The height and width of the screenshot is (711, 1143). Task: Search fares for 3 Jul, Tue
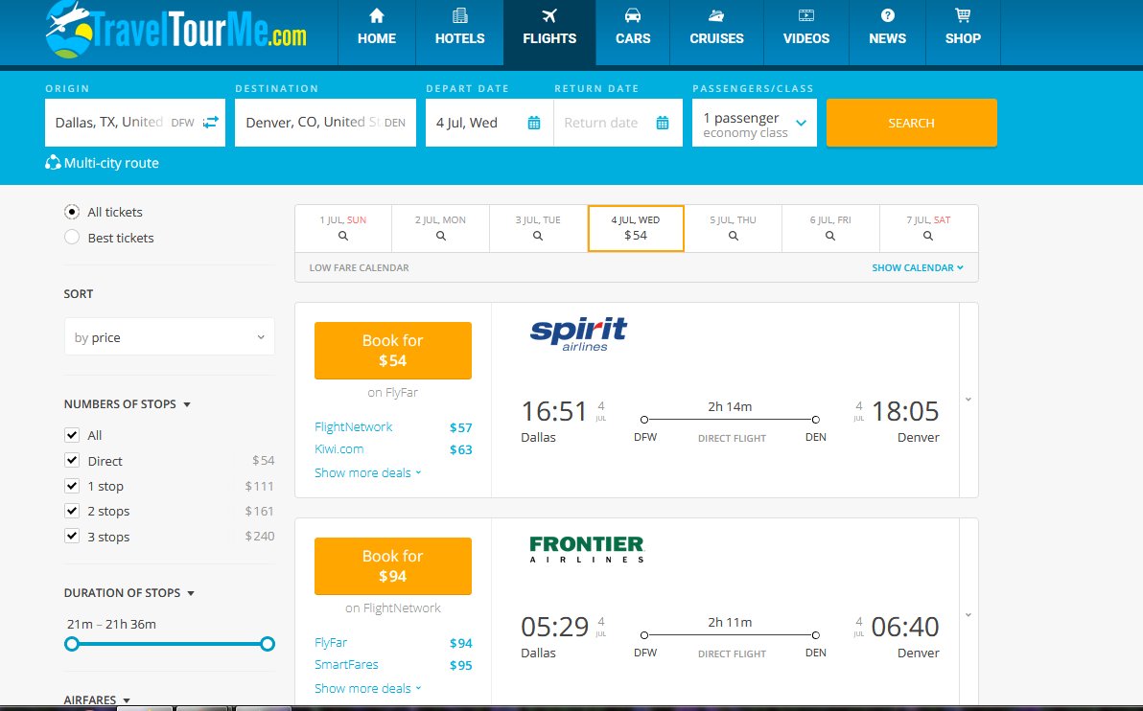point(538,228)
